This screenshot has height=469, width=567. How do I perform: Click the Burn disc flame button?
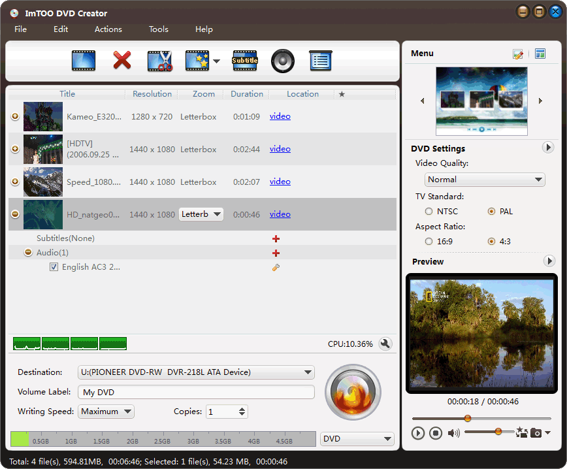[353, 392]
